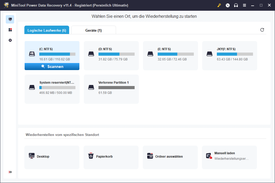Expand the sidebar with double-arrow icon
The height and width of the screenshot is (183, 275).
point(10,172)
